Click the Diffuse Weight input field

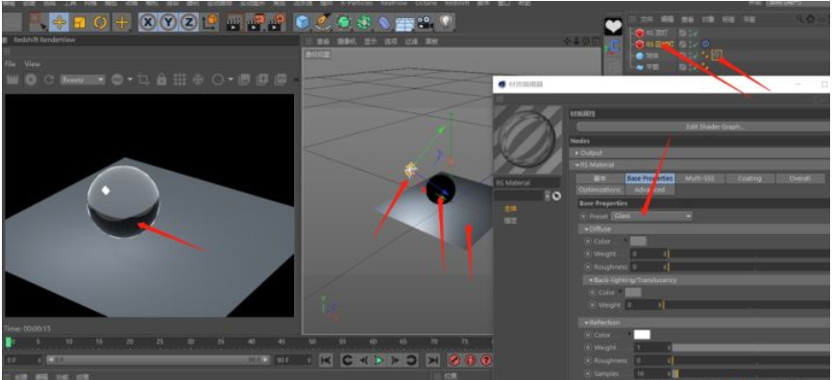pyautogui.click(x=648, y=254)
